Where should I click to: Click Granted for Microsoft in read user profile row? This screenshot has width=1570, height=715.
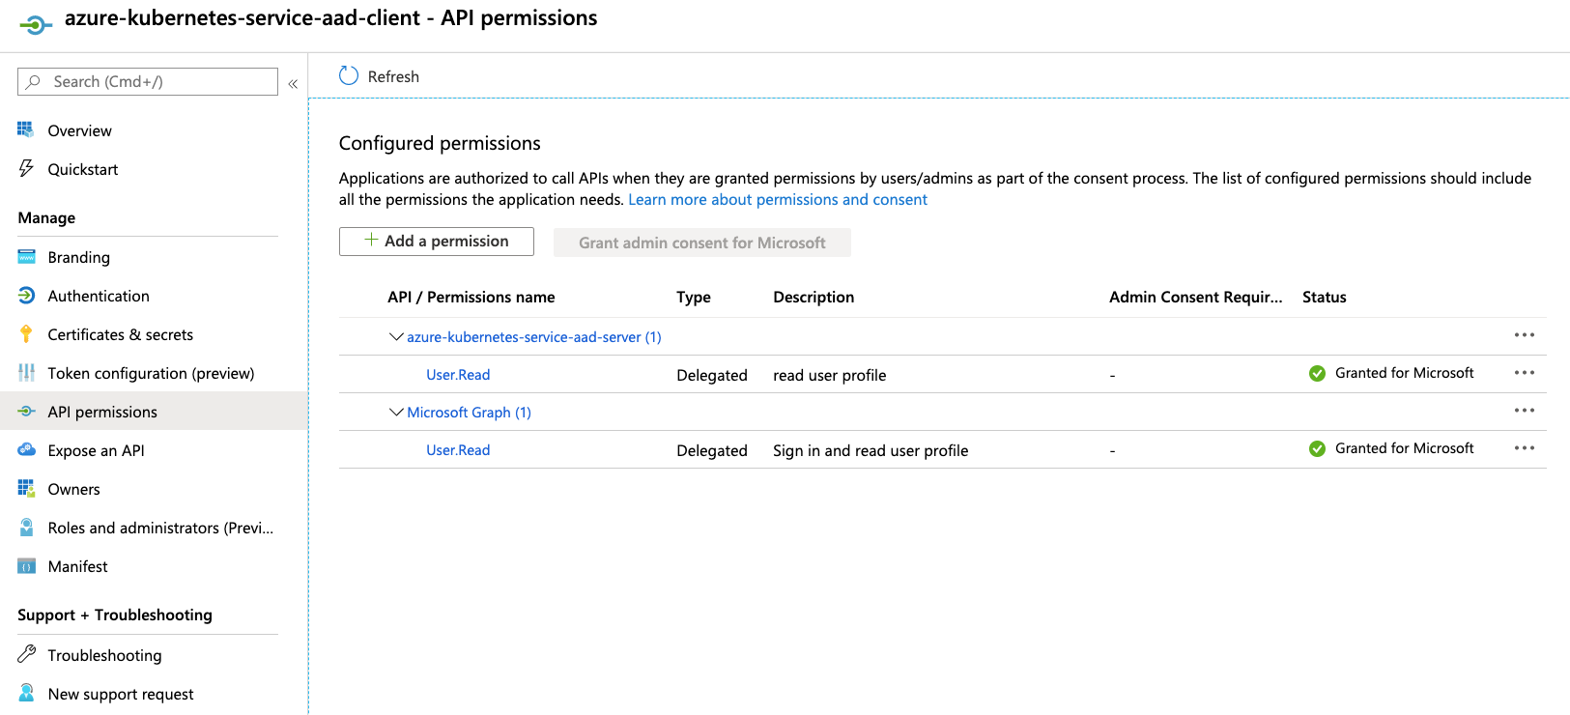[x=1404, y=373]
